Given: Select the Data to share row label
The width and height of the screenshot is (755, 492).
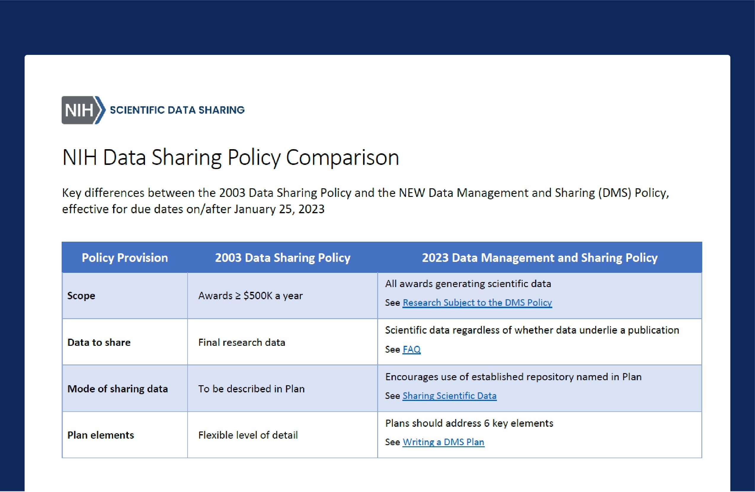Looking at the screenshot, I should (x=99, y=343).
